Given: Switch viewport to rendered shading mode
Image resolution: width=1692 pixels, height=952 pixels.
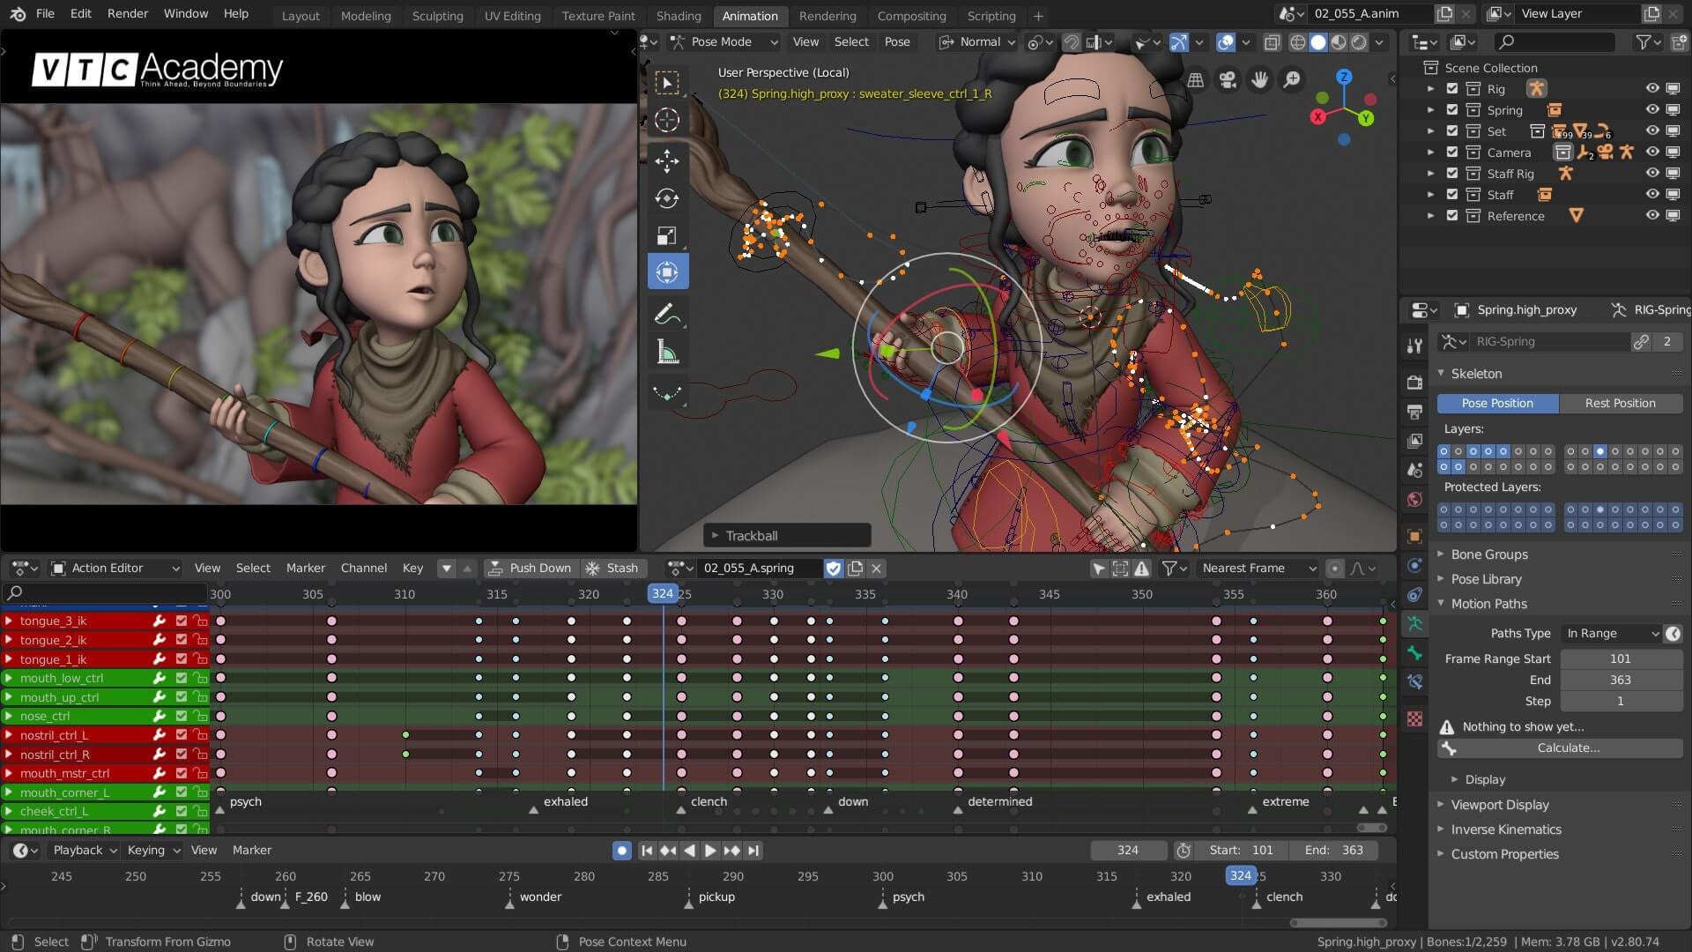Looking at the screenshot, I should [1360, 41].
